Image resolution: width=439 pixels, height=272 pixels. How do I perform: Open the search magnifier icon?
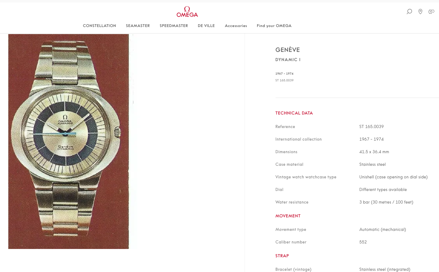(x=409, y=12)
